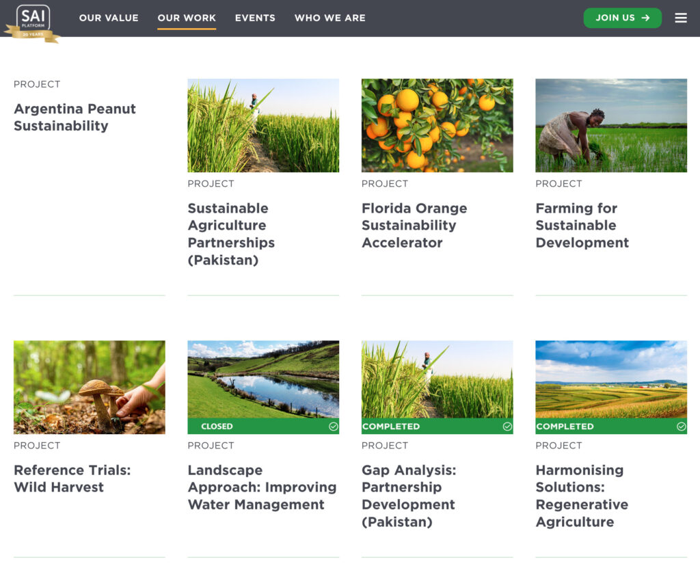Click the 20 Years gold ribbon

coord(32,34)
